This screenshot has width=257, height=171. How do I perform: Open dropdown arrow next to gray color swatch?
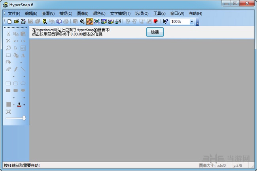(13, 105)
